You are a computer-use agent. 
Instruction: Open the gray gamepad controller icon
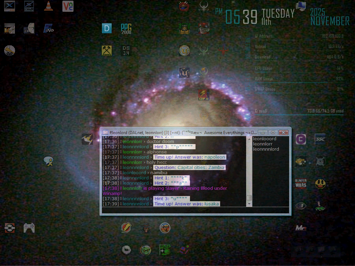click(29, 228)
